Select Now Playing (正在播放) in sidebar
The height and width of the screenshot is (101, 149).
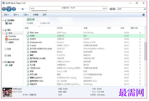[x=11, y=20]
